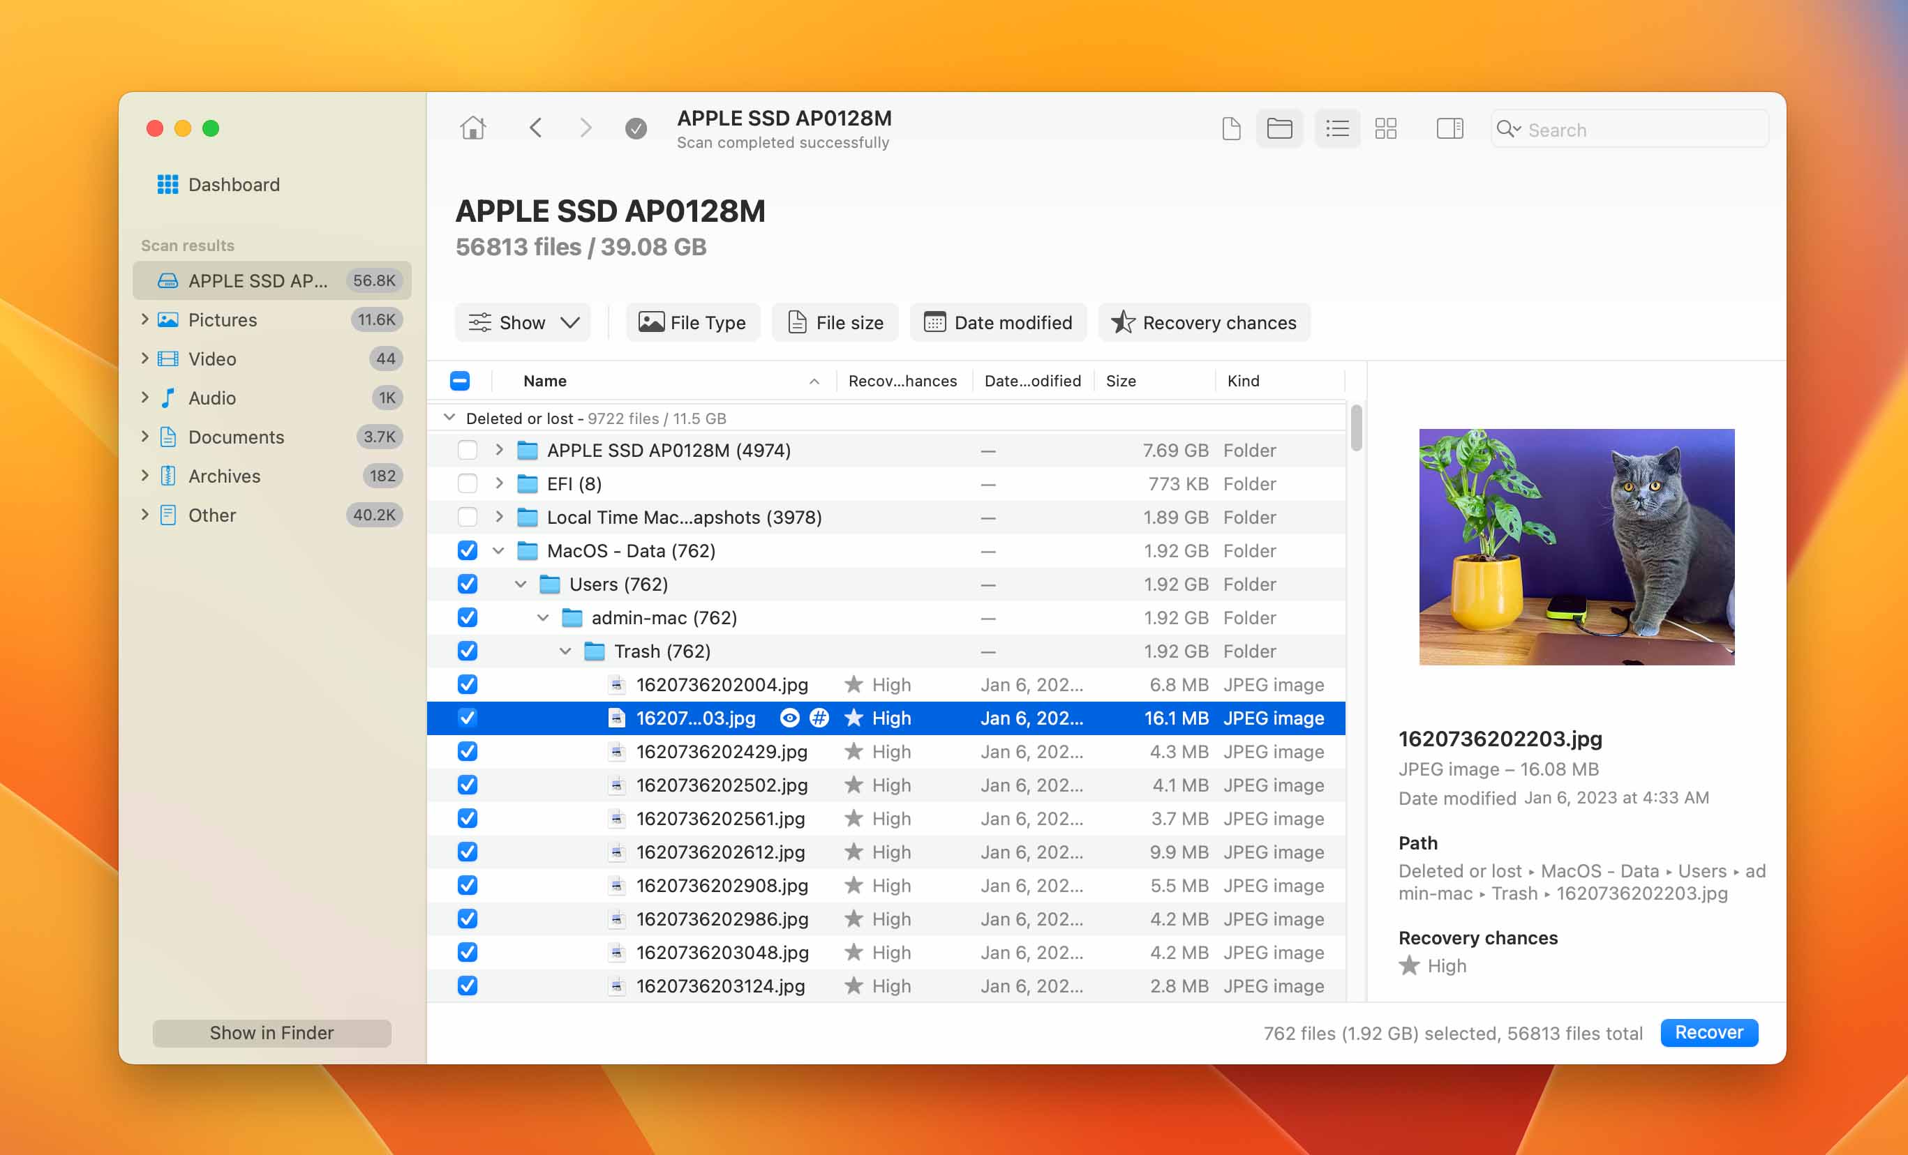This screenshot has height=1155, width=1908.
Task: Expand the Documents sidebar chevron
Action: [144, 437]
